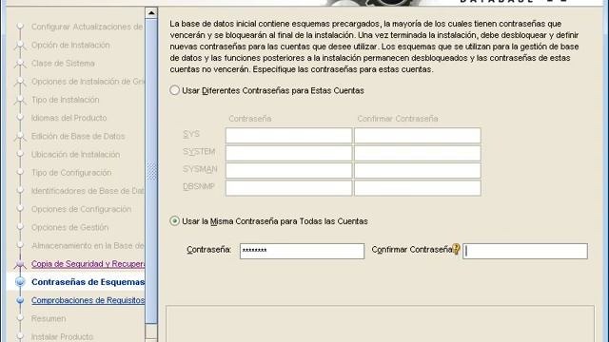The image size is (609, 342).
Task: Click the Tipo de Instalación step marker
Action: pyautogui.click(x=20, y=101)
